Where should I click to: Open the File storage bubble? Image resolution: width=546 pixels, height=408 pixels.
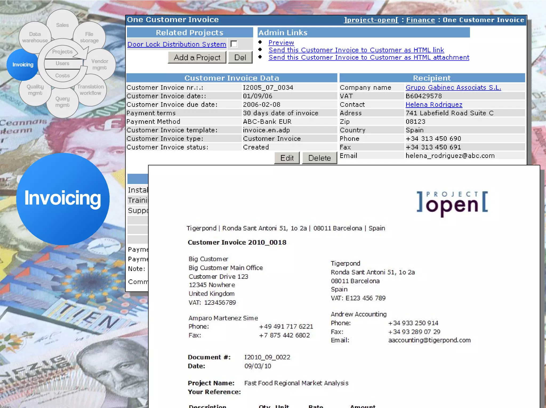point(89,37)
